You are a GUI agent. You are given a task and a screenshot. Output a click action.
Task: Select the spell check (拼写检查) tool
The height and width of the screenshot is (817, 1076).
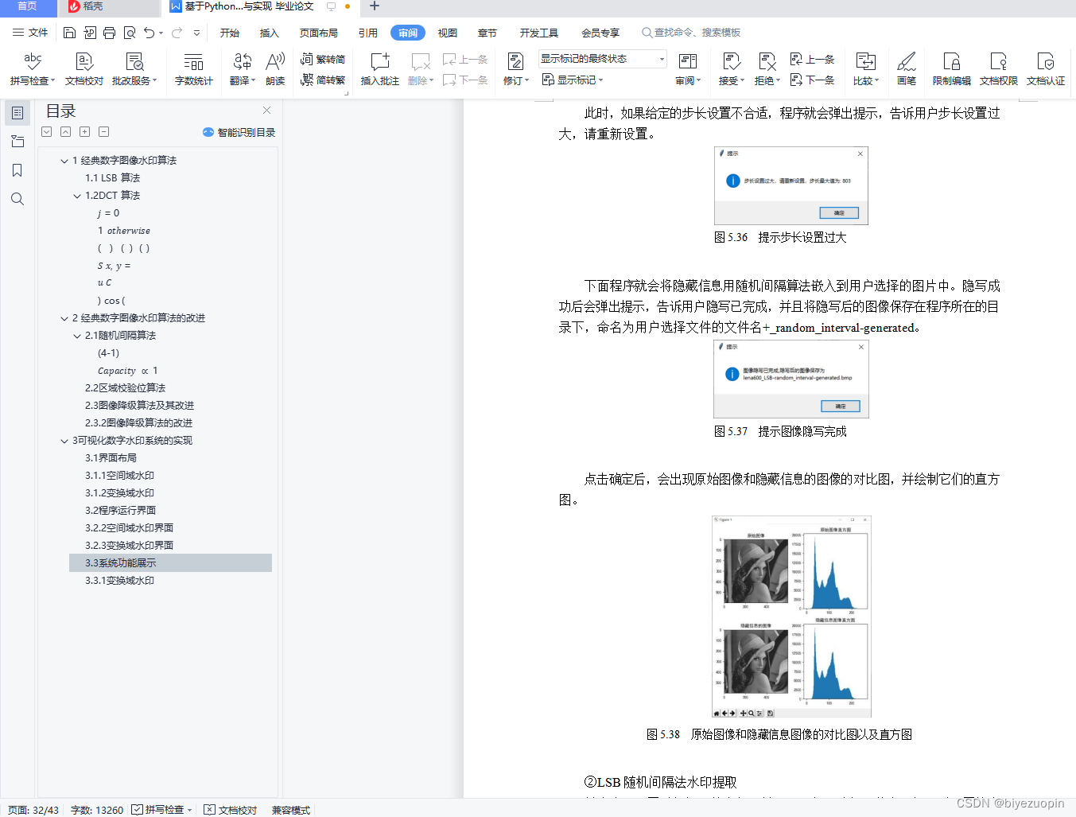point(29,68)
